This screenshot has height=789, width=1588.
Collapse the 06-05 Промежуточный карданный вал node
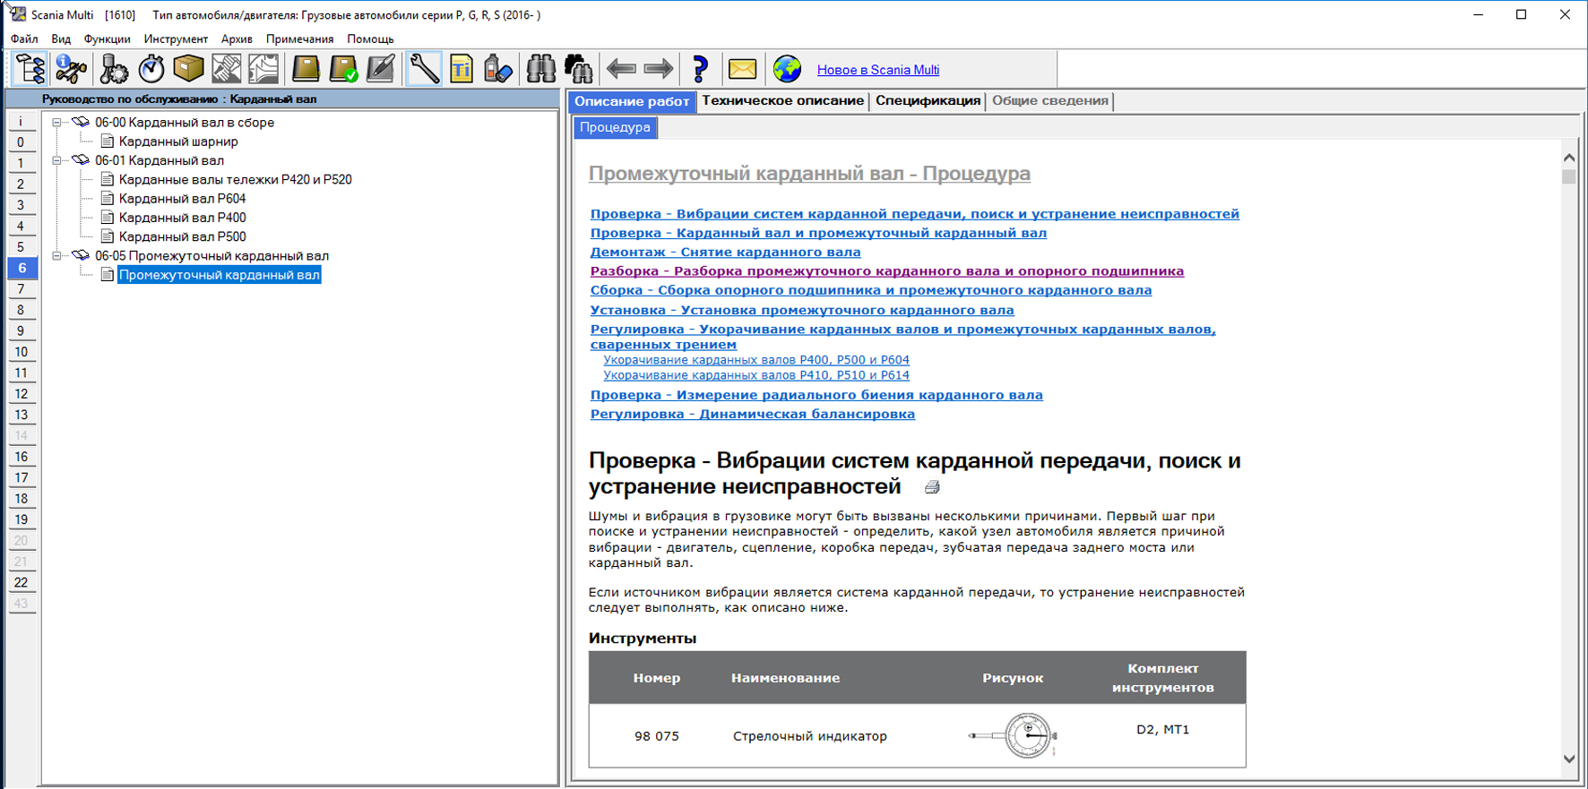click(x=56, y=256)
